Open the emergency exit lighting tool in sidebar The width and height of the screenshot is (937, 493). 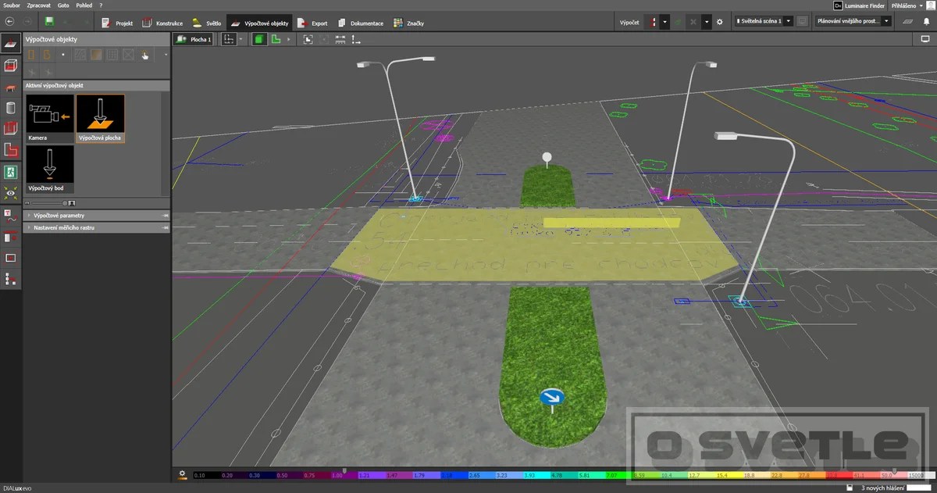(x=11, y=171)
